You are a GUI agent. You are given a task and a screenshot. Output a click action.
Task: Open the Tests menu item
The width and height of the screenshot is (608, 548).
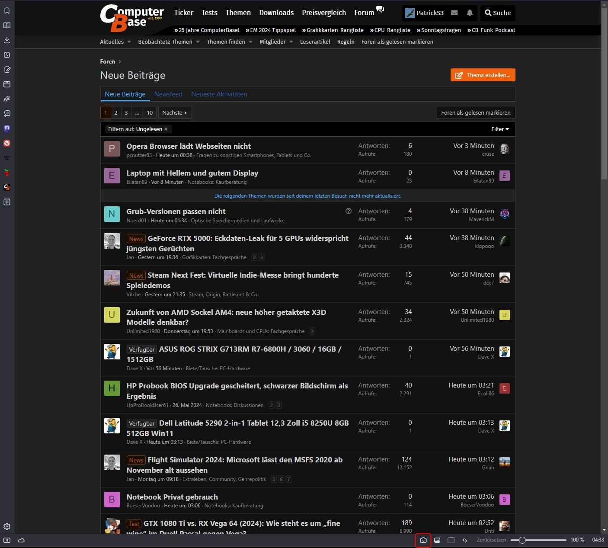[x=209, y=13]
